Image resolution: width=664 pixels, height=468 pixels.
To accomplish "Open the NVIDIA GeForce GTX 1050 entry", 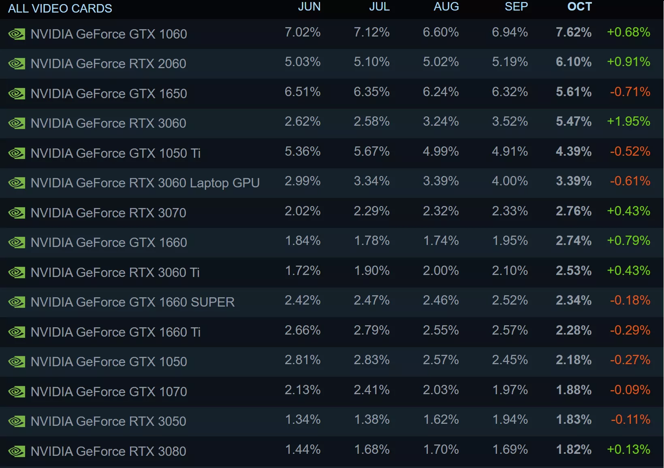I will click(x=332, y=362).
